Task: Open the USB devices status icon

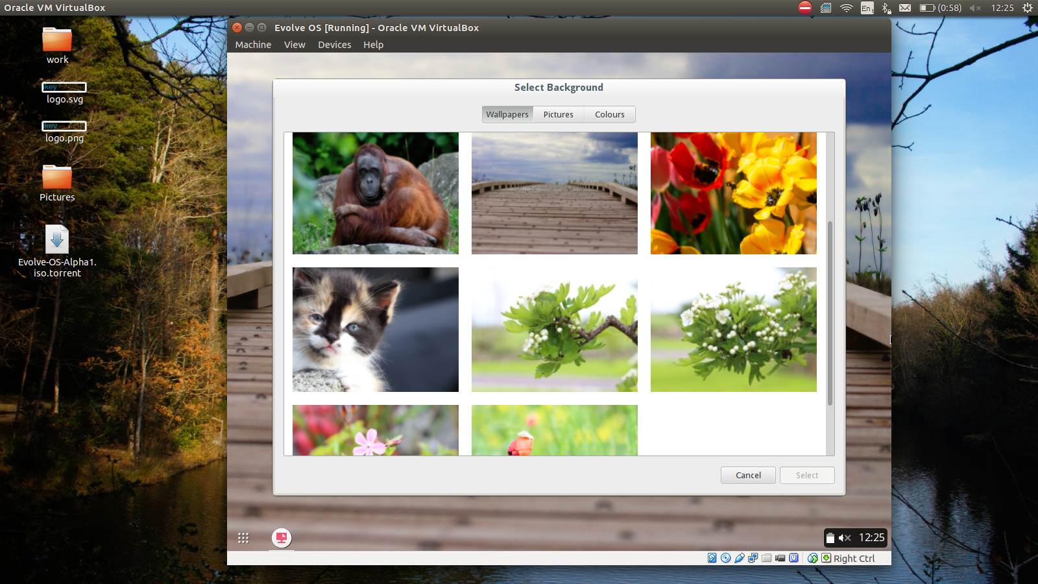Action: [739, 558]
